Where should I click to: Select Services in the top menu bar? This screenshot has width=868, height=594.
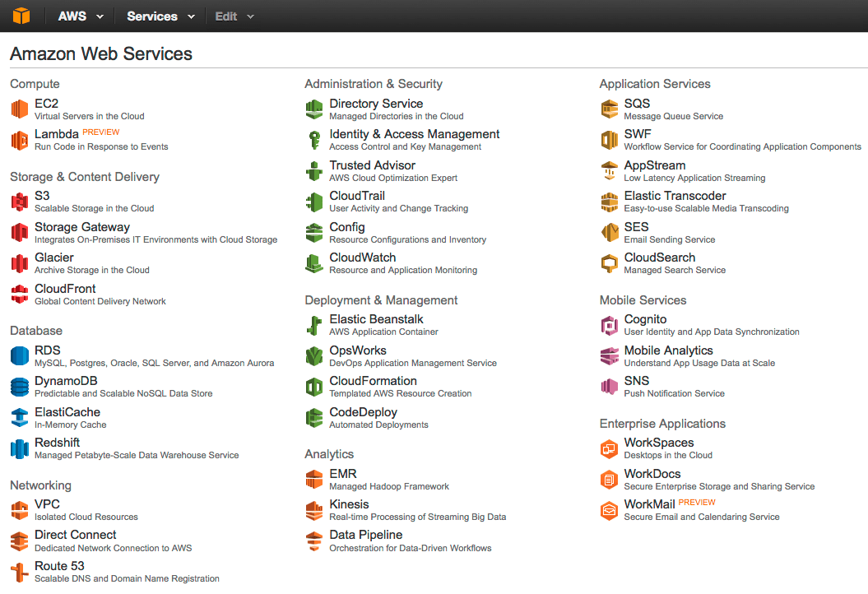coord(155,16)
